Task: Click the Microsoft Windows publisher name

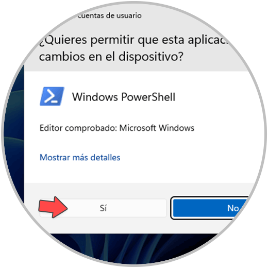Action: tap(157, 128)
